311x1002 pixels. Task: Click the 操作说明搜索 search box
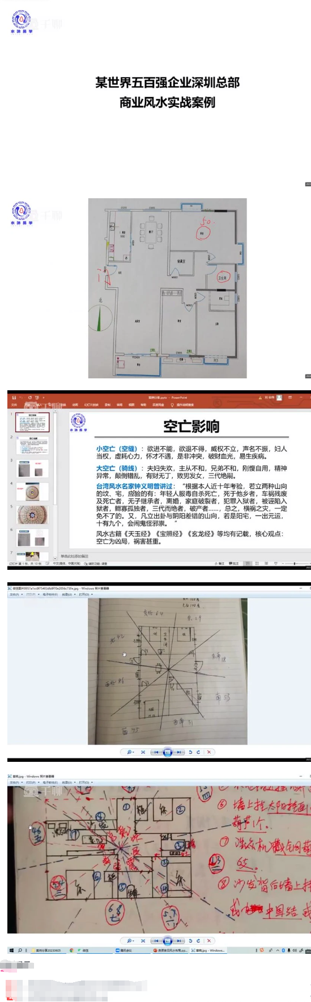tap(184, 405)
